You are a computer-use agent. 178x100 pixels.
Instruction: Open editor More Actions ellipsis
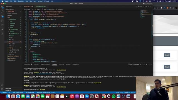[151, 7]
